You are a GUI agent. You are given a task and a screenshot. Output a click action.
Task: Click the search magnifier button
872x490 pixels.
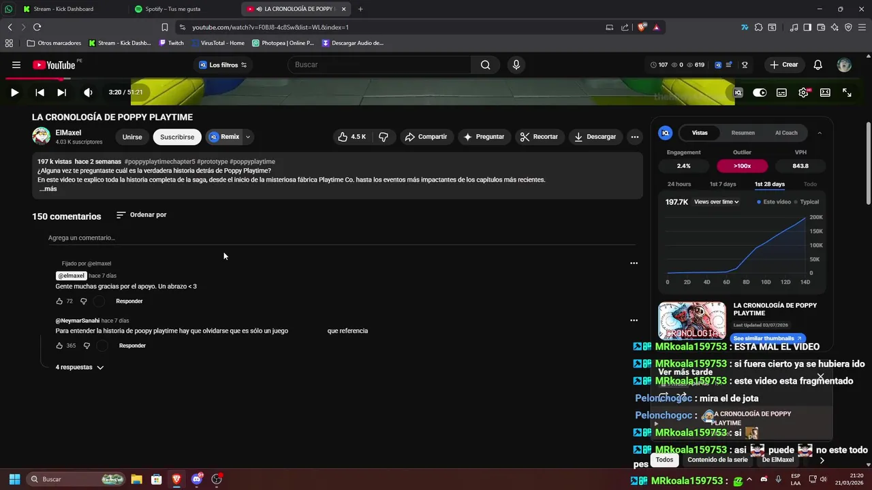click(x=485, y=65)
